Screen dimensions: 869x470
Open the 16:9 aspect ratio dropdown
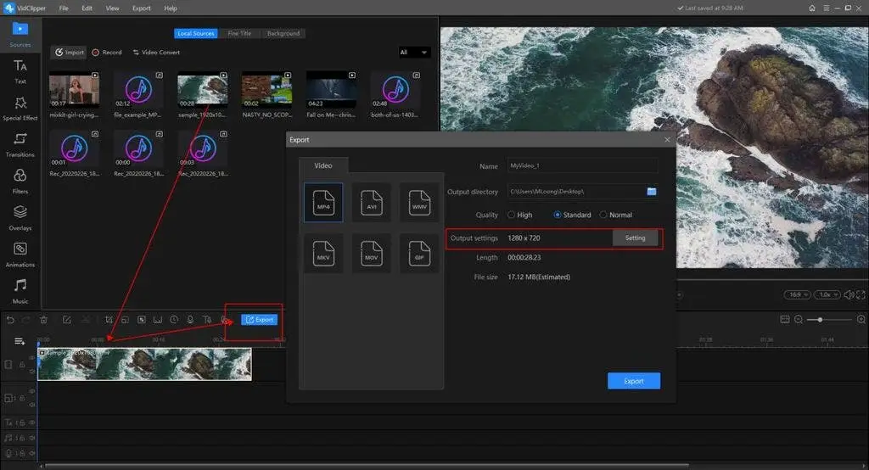pos(797,295)
